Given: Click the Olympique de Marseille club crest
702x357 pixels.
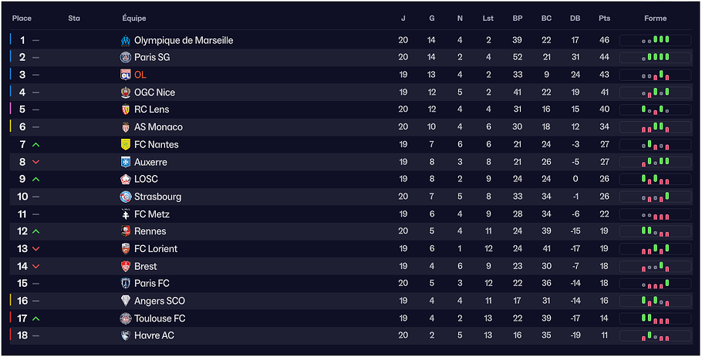Looking at the screenshot, I should [x=126, y=40].
